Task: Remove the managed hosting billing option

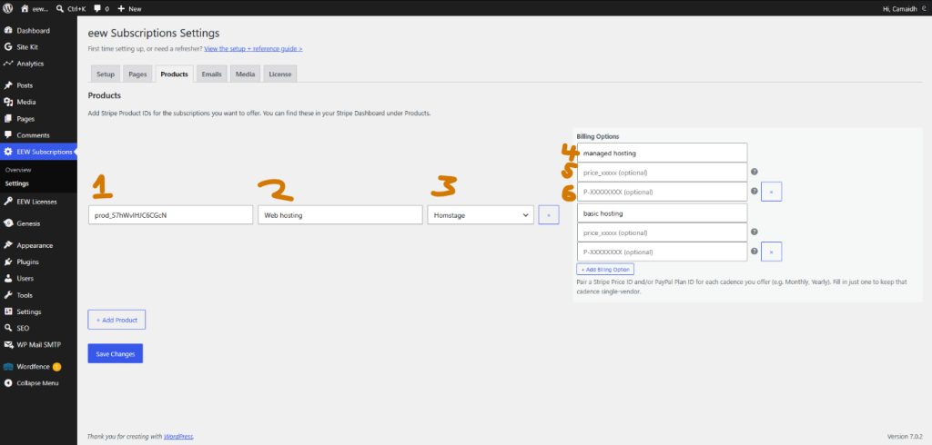Action: pos(772,192)
